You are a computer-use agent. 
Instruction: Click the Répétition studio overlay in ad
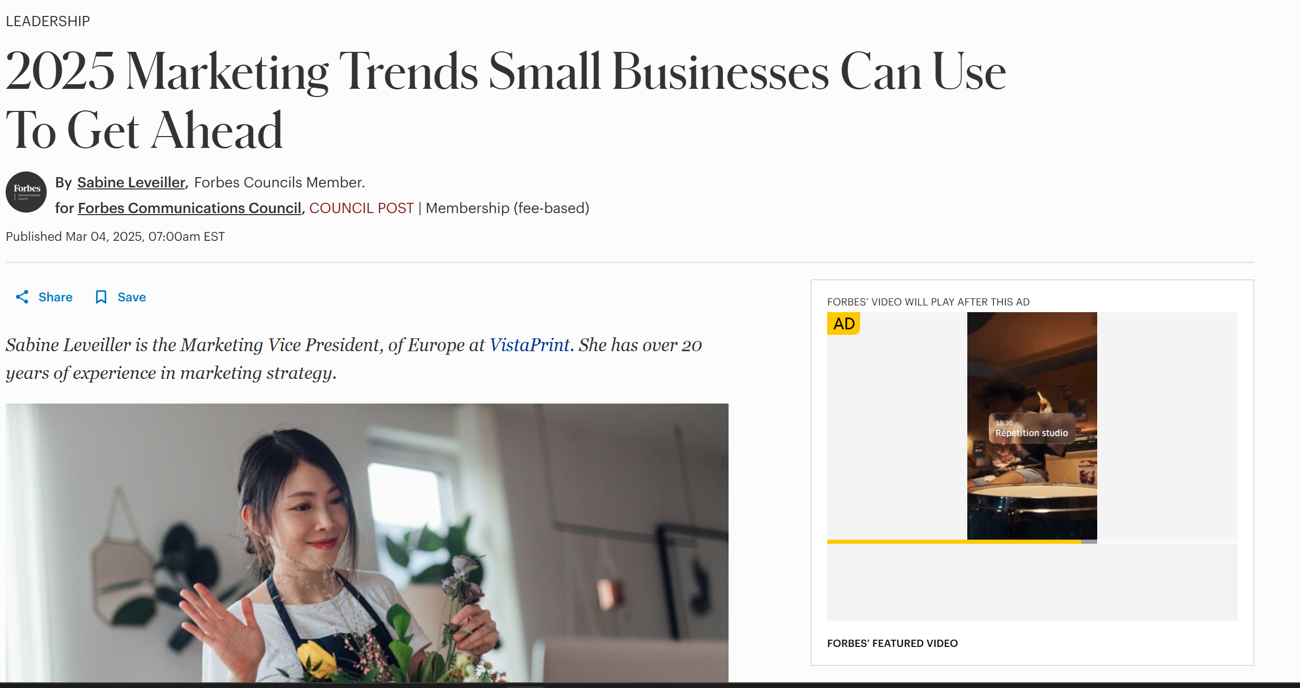1031,428
